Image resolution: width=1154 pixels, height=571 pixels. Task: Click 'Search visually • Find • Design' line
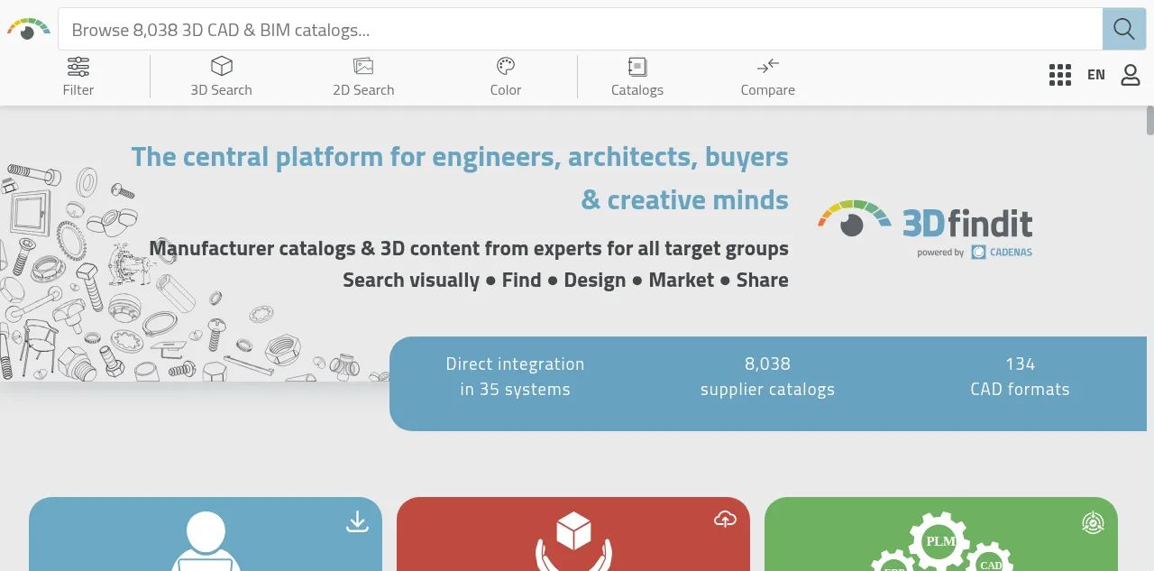[x=565, y=280]
